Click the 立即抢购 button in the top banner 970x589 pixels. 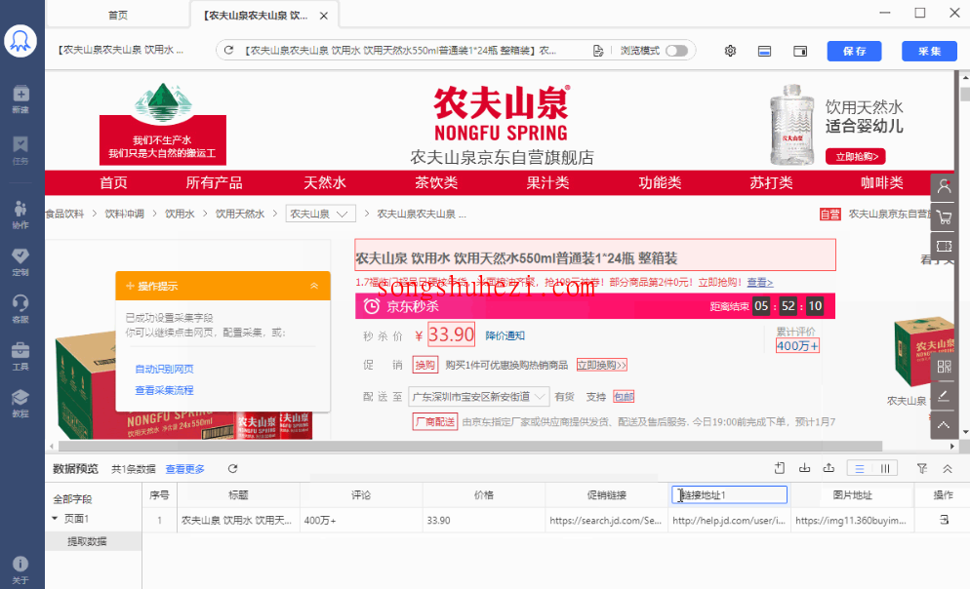(856, 156)
